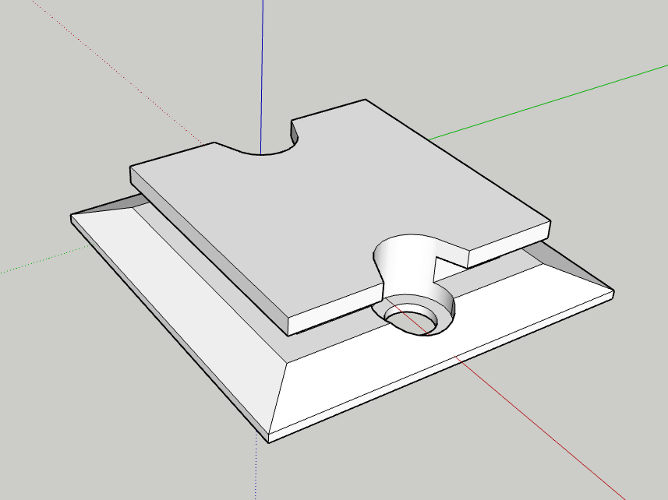This screenshot has width=668, height=500.
Task: Click the solid blue vertical axis line
Action: click(x=261, y=62)
